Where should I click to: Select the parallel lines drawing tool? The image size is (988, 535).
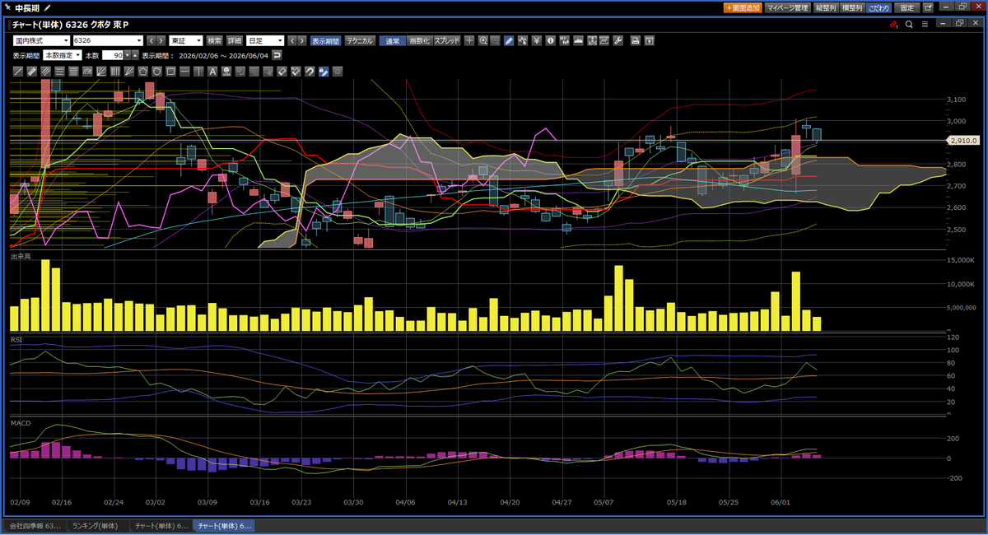click(46, 72)
